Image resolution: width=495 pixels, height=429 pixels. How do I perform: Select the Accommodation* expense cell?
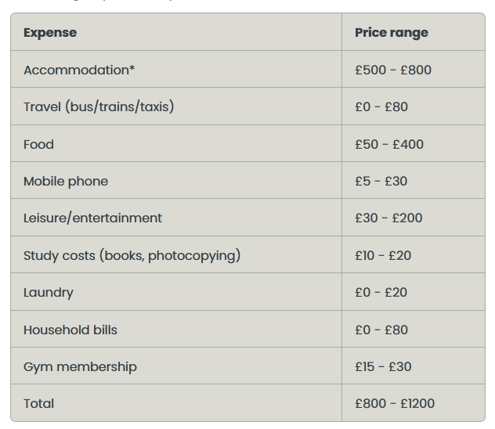[79, 70]
